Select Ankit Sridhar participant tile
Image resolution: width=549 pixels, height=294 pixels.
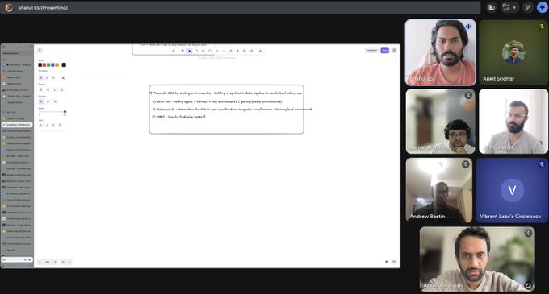click(x=513, y=52)
